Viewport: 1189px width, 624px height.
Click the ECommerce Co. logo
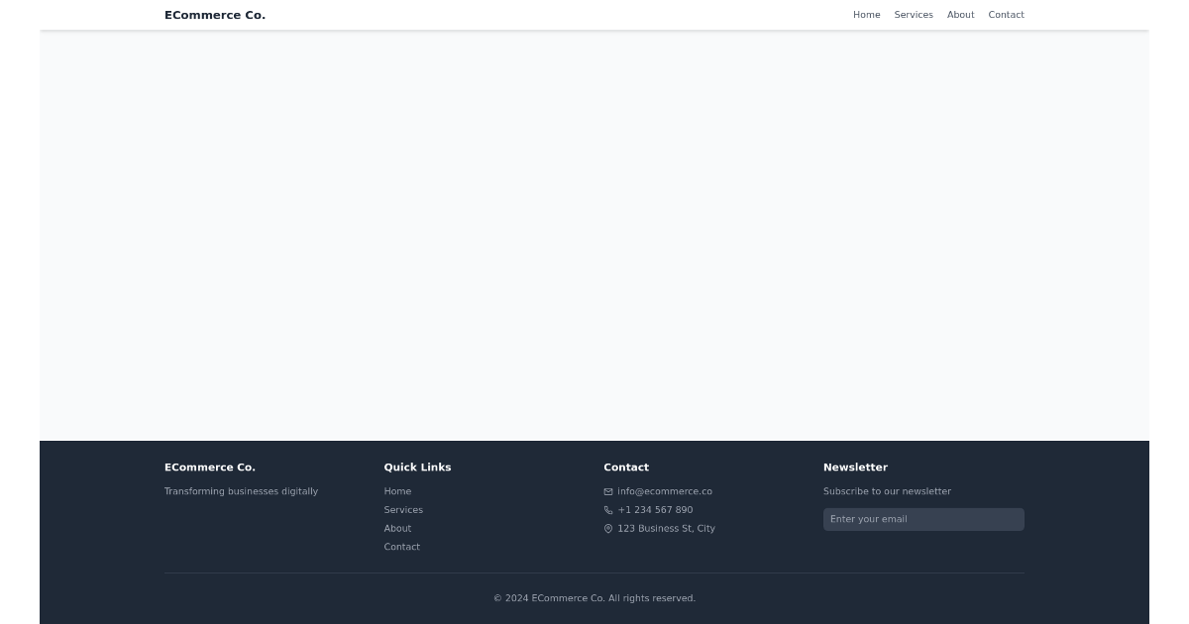[215, 15]
